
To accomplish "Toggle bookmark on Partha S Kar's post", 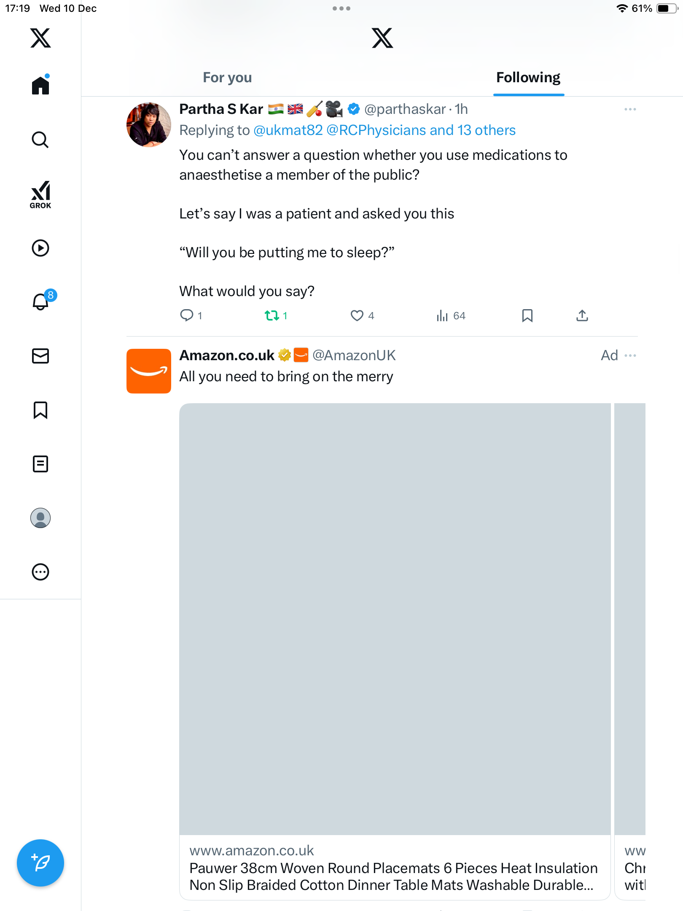I will click(527, 315).
